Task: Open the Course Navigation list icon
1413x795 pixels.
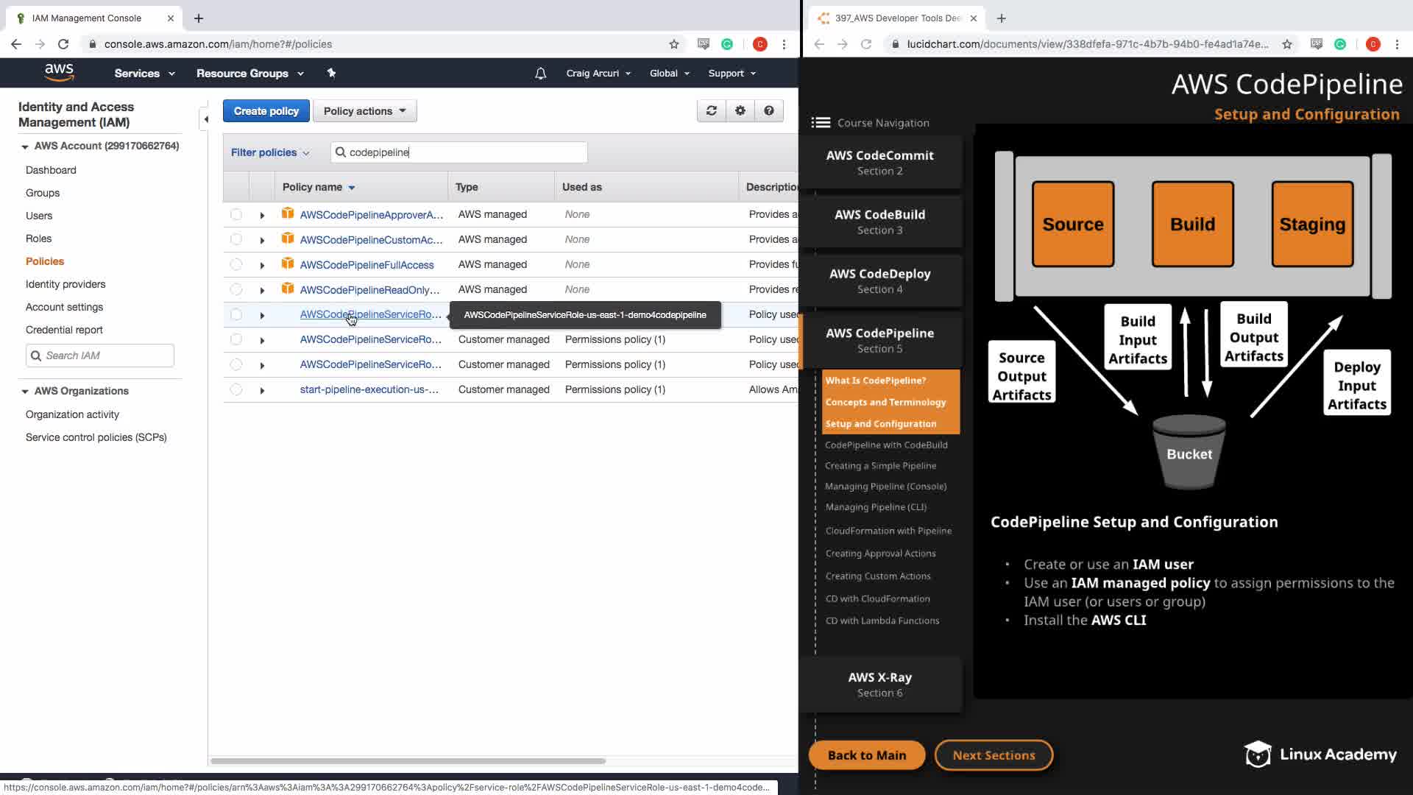Action: pos(821,123)
